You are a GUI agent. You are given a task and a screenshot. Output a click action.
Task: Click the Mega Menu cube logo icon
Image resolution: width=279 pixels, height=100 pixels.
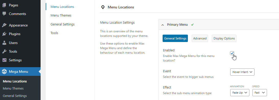(x=4, y=72)
